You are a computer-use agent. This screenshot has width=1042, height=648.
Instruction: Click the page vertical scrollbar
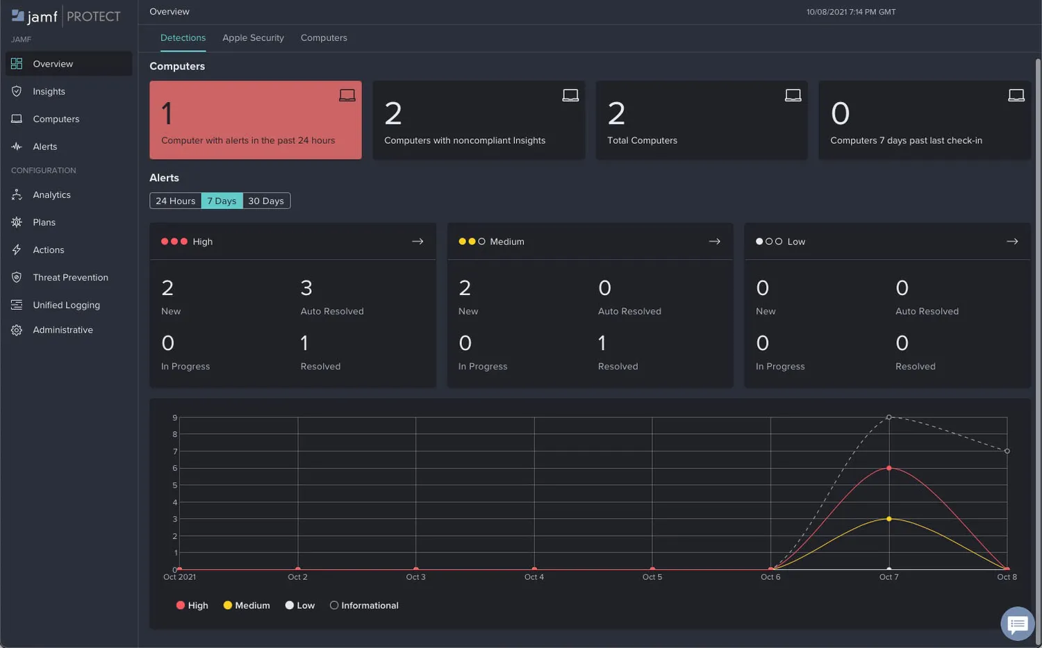pyautogui.click(x=1038, y=351)
